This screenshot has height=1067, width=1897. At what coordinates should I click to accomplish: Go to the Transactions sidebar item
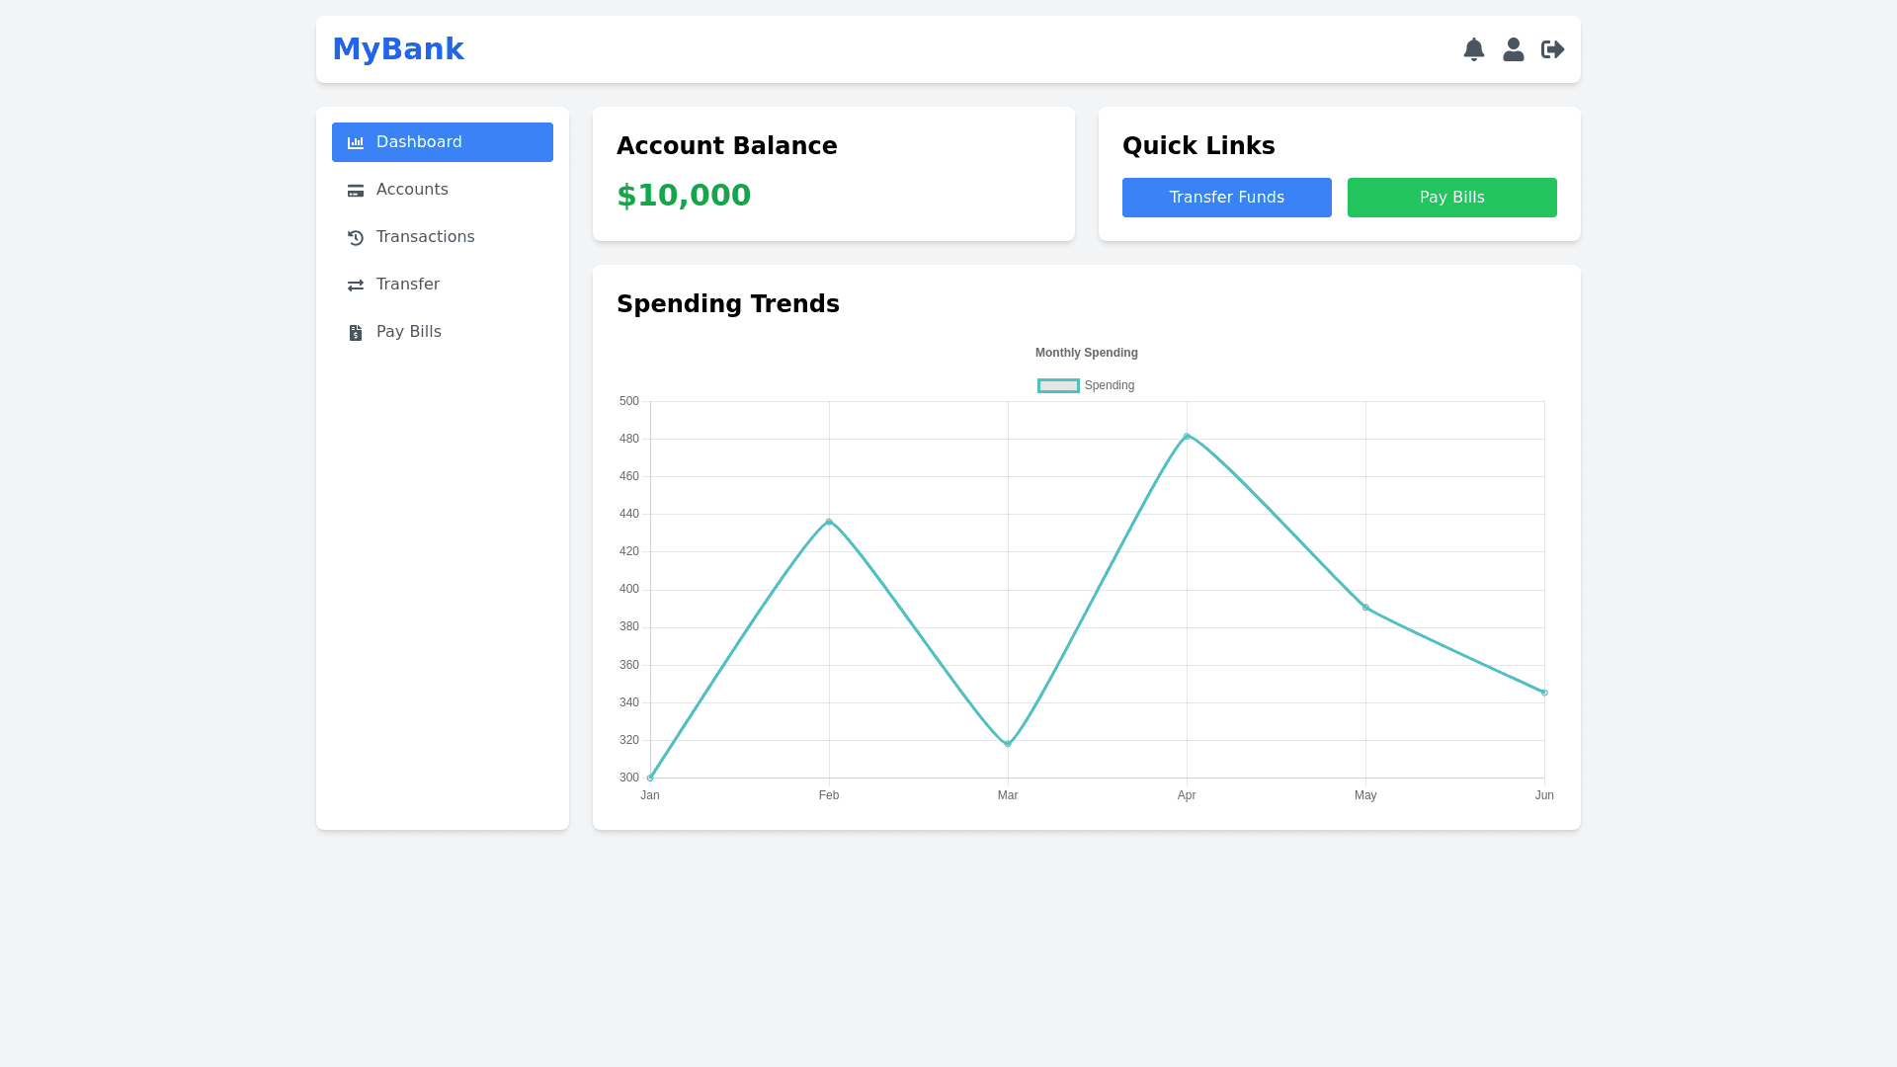pyautogui.click(x=425, y=237)
